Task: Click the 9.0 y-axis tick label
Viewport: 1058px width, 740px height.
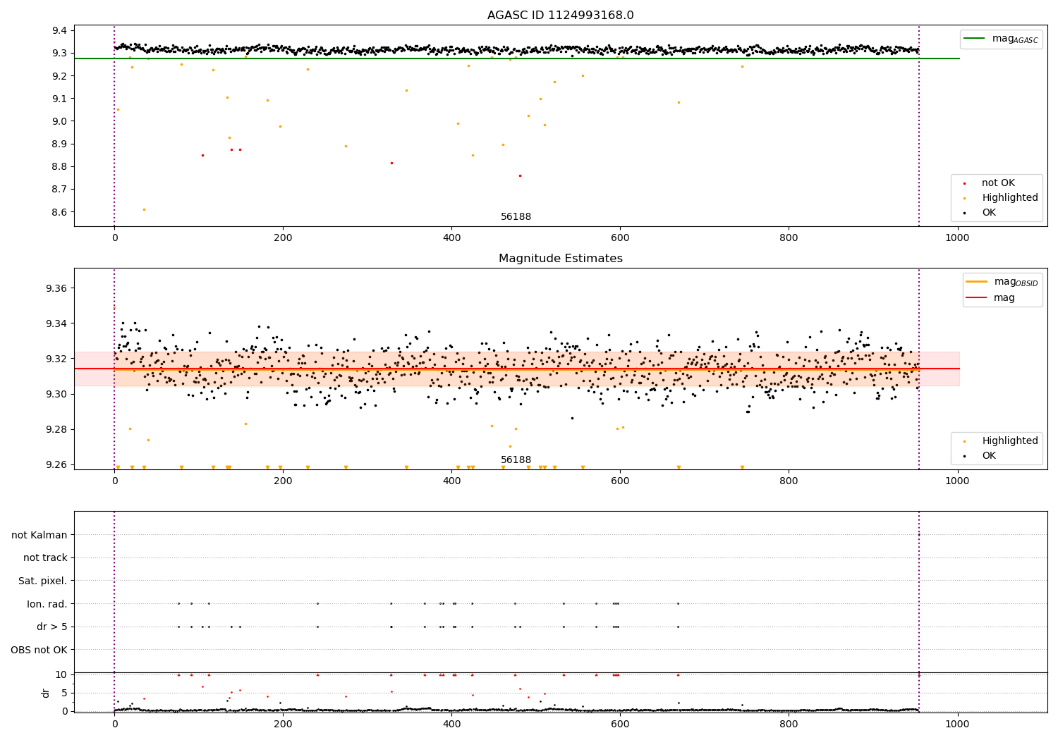Action: [59, 121]
